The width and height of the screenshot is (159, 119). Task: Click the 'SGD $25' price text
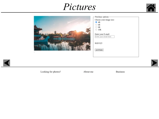98,43
